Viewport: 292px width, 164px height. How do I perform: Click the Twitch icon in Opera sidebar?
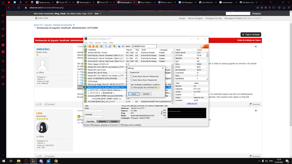[x=3, y=36]
